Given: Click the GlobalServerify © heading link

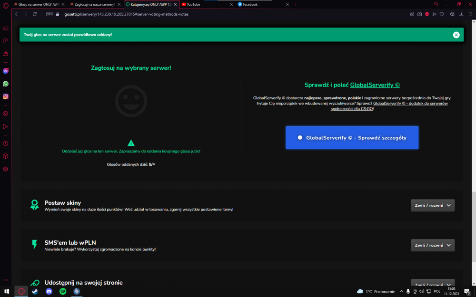Looking at the screenshot, I should click(x=375, y=85).
